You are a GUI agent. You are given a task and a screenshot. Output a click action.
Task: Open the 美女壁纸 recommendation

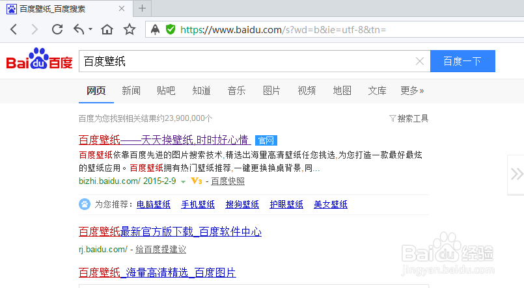(331, 204)
